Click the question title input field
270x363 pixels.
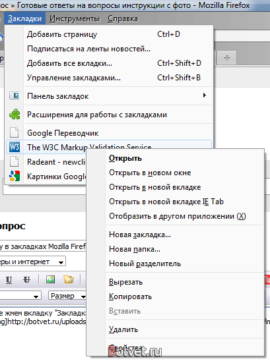tap(43, 246)
